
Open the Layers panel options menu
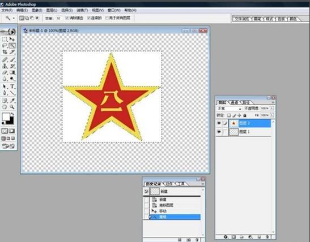[x=273, y=102]
